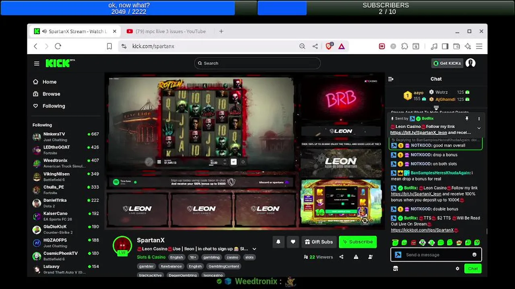The height and width of the screenshot is (289, 515).
Task: Select the GamblingContent tag
Action: point(224,266)
